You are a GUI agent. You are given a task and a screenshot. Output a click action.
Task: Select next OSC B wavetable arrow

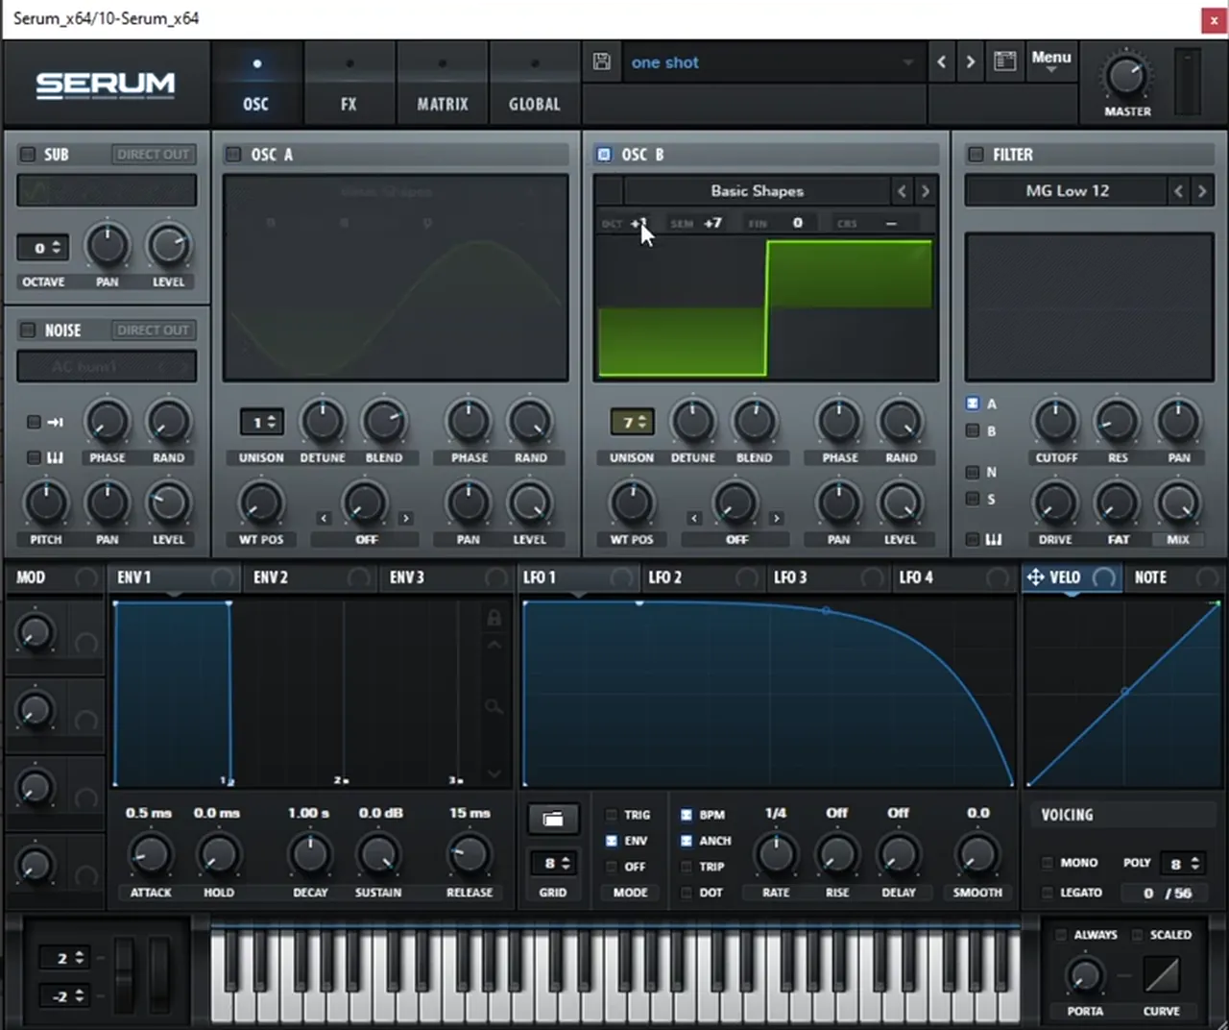(x=925, y=191)
